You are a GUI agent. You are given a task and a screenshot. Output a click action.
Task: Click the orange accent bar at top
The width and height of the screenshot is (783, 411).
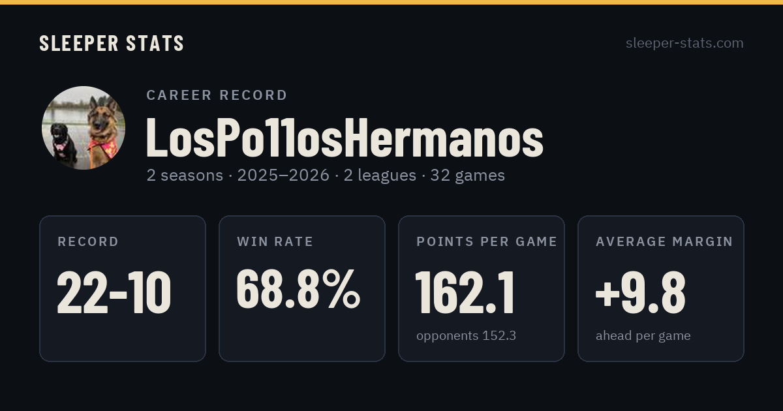point(391,2)
